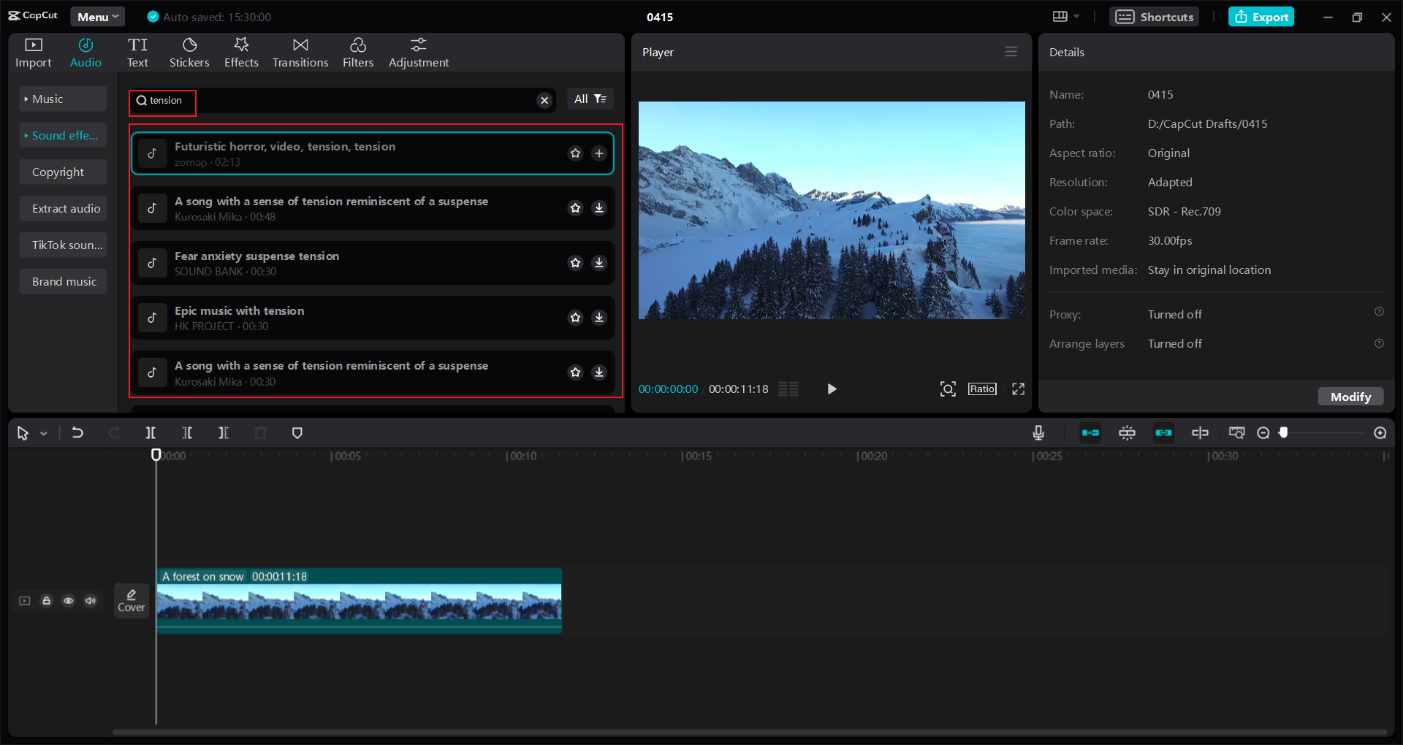
Task: Open the Copyright section
Action: pyautogui.click(x=63, y=172)
